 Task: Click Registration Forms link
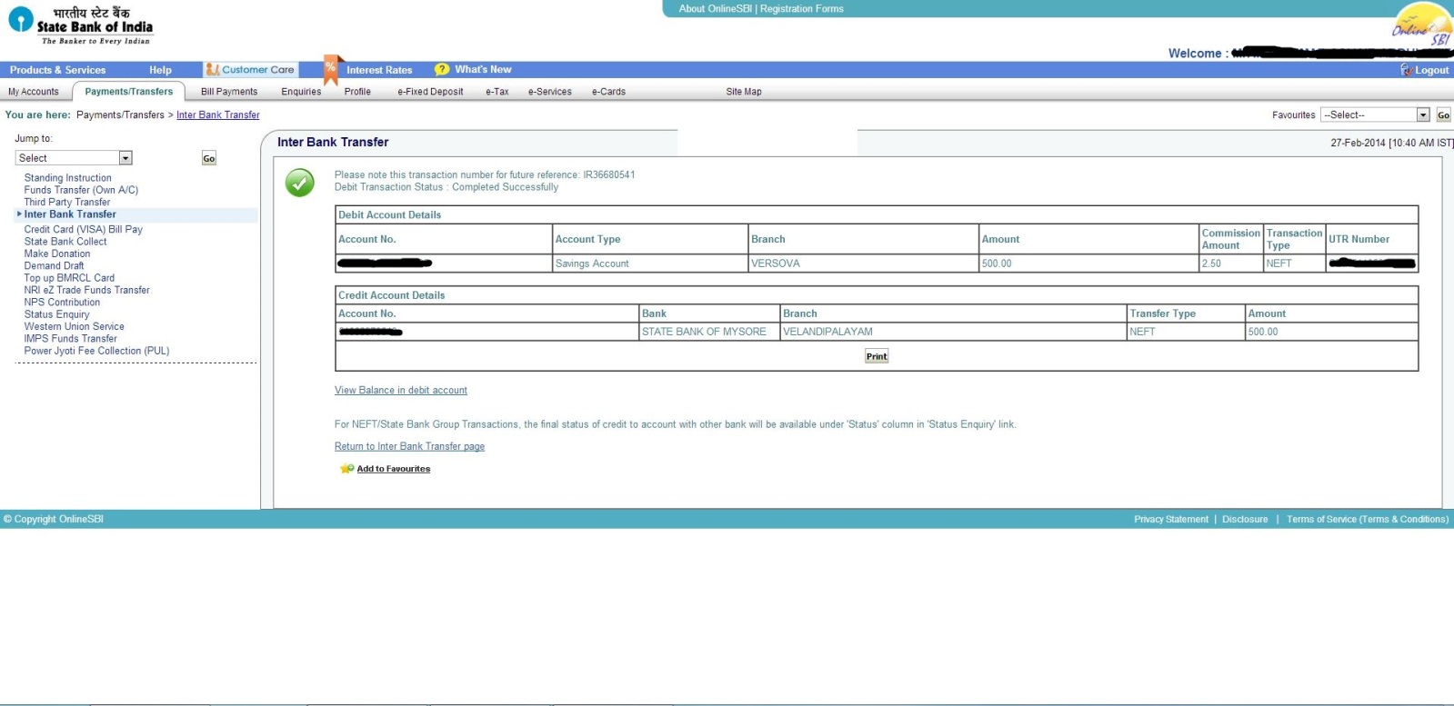(802, 8)
